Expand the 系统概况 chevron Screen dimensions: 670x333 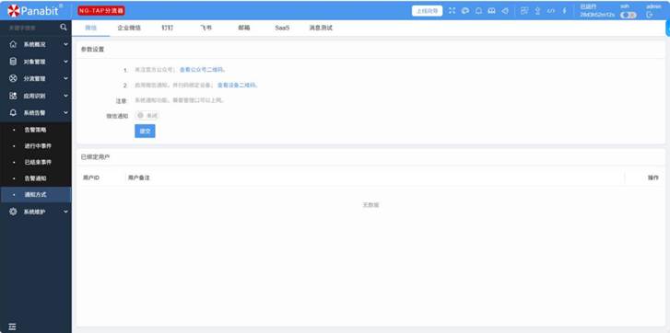coord(65,44)
